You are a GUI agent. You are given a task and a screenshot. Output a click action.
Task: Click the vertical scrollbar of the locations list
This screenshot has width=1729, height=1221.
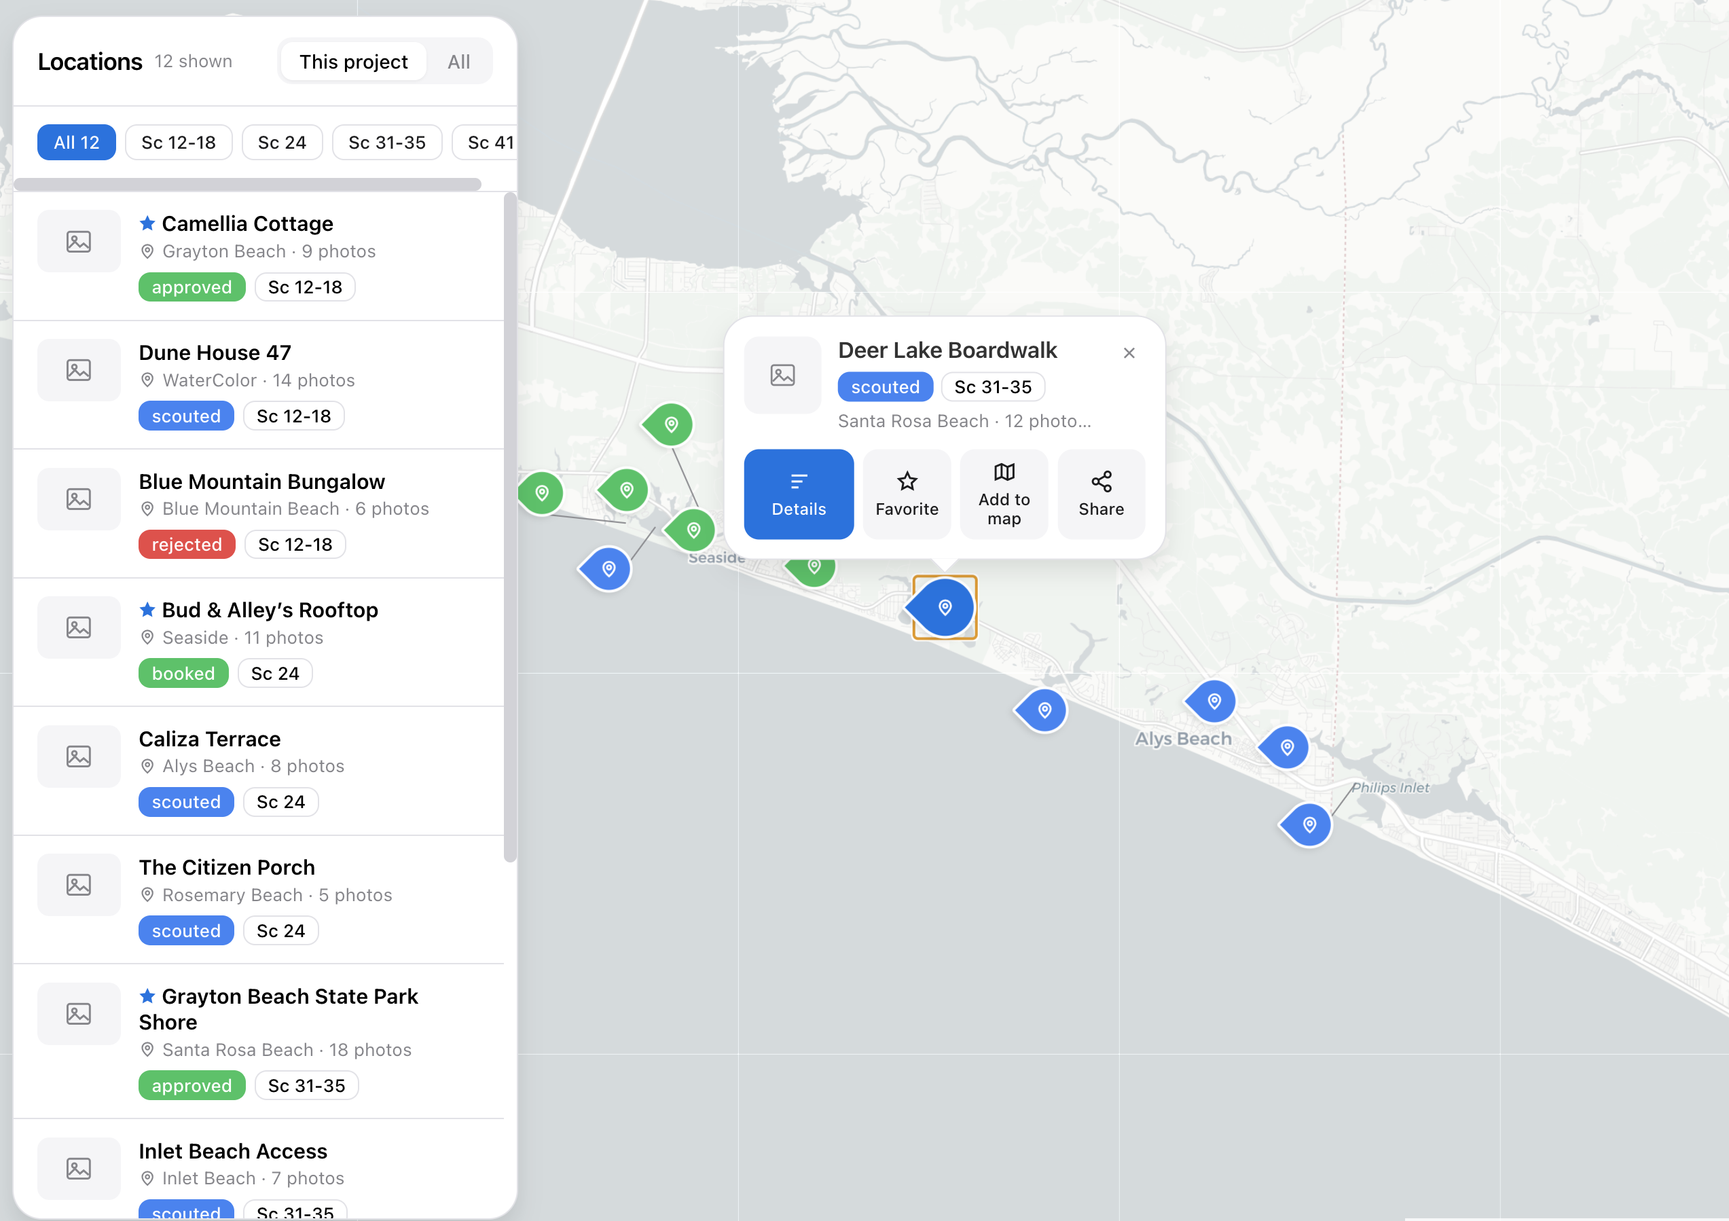point(510,527)
